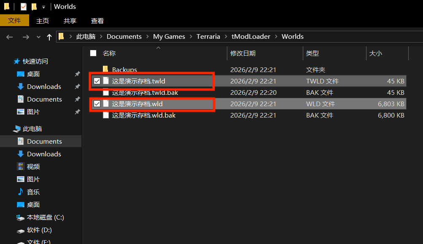Select the 音乐 music icon in sidebar
423x244 pixels.
pos(20,192)
